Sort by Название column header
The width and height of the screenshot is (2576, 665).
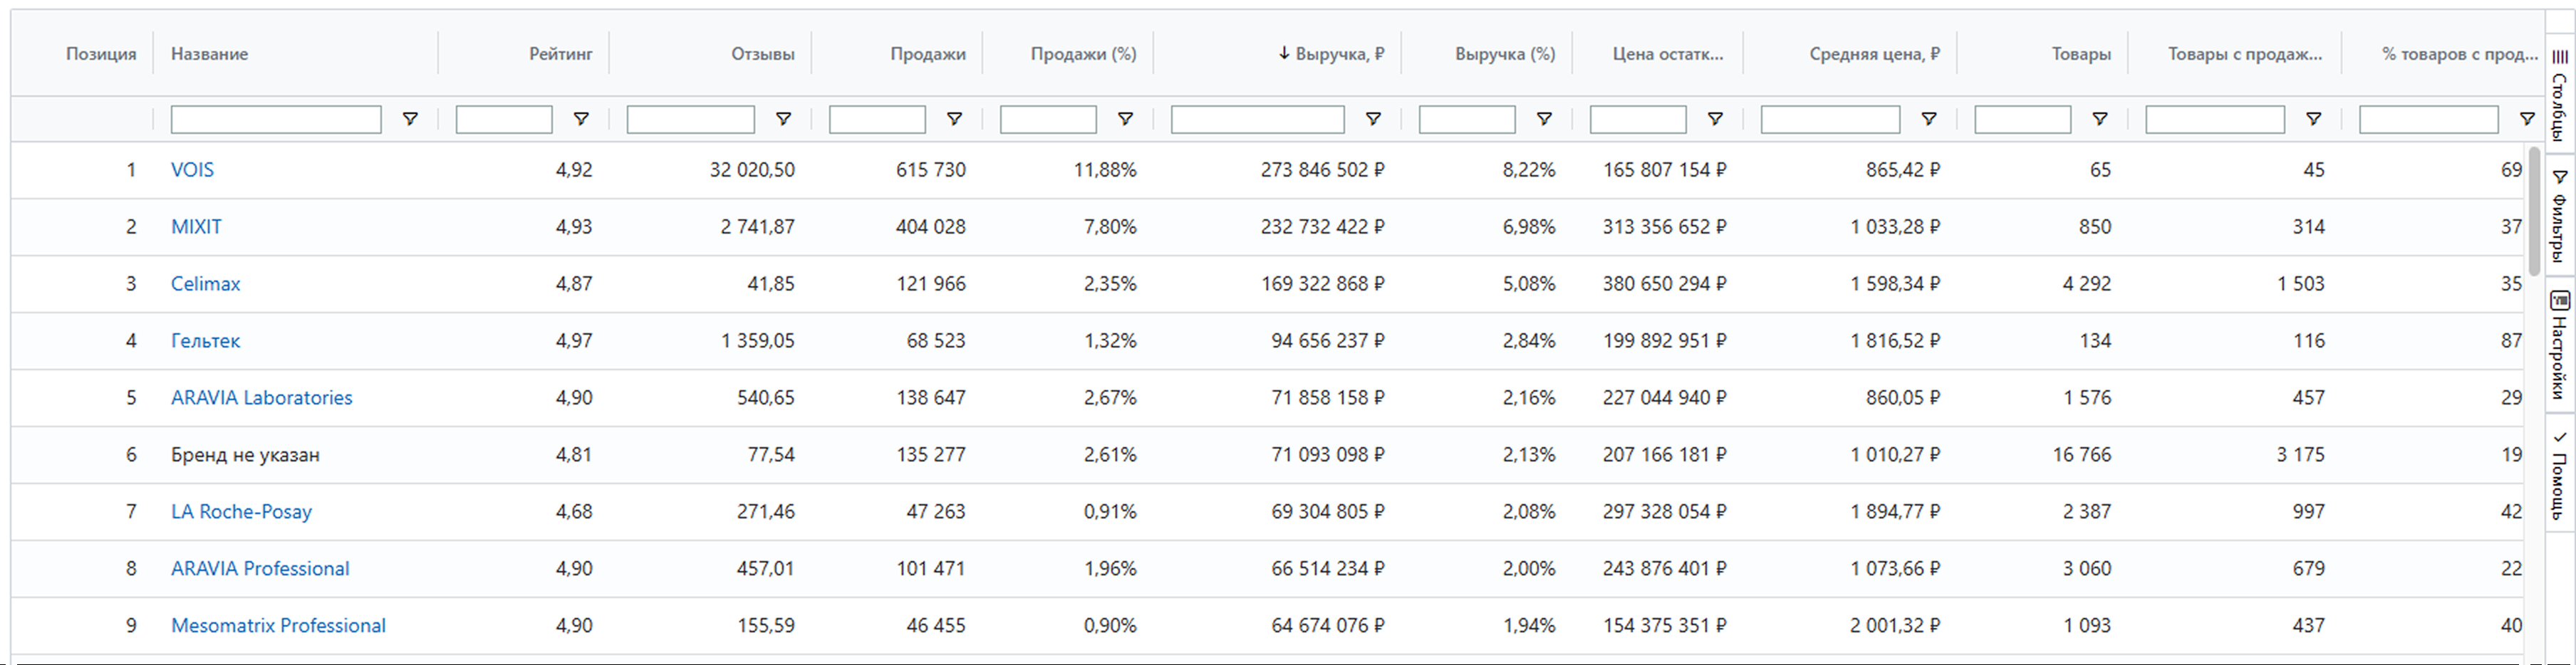pos(210,54)
